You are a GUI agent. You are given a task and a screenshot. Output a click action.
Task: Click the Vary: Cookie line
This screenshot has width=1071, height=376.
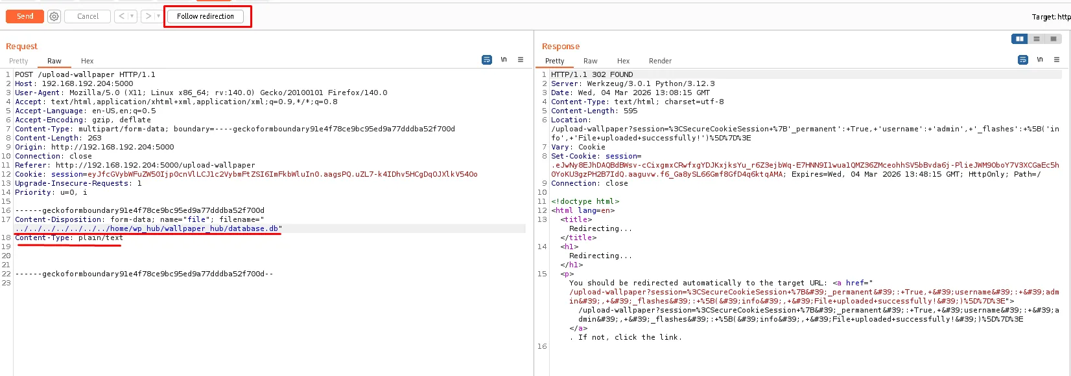[578, 147]
